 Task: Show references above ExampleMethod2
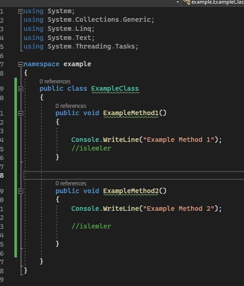[71, 184]
